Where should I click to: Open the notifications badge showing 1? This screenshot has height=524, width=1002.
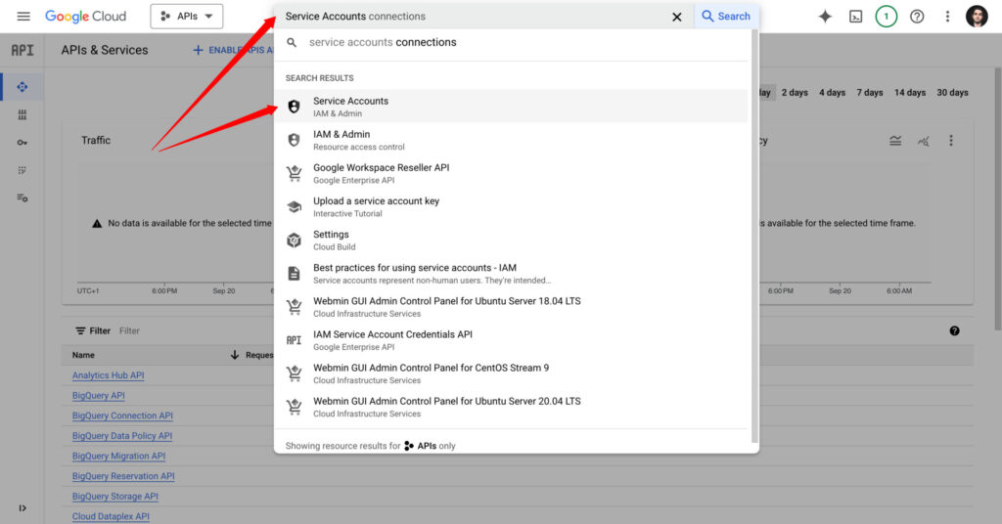point(886,17)
